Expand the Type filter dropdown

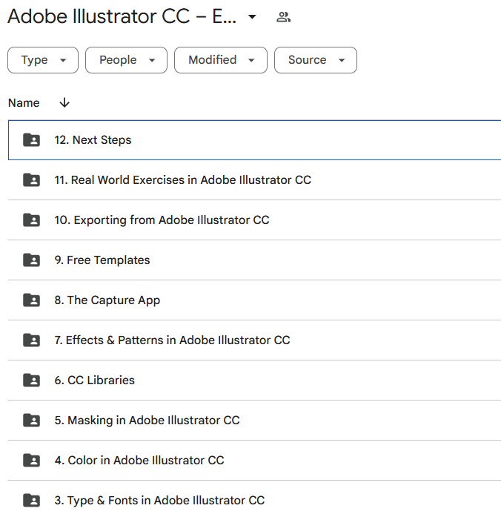pyautogui.click(x=43, y=60)
